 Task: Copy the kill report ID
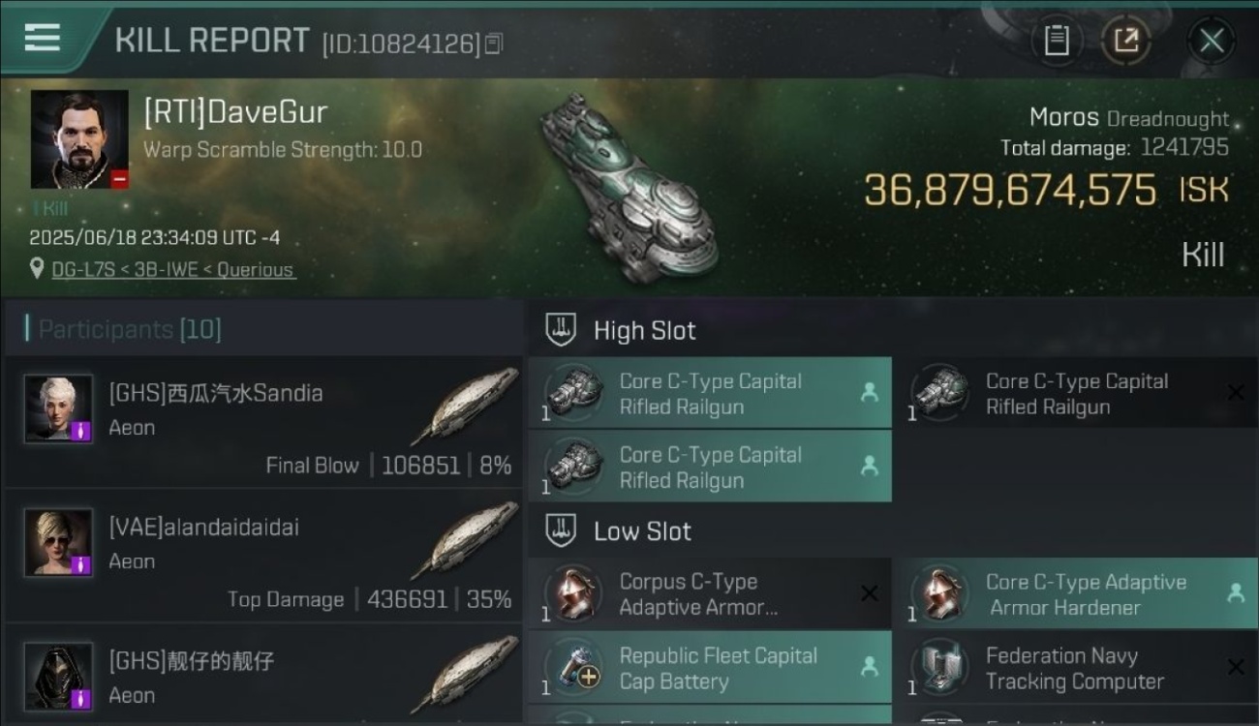(x=494, y=44)
